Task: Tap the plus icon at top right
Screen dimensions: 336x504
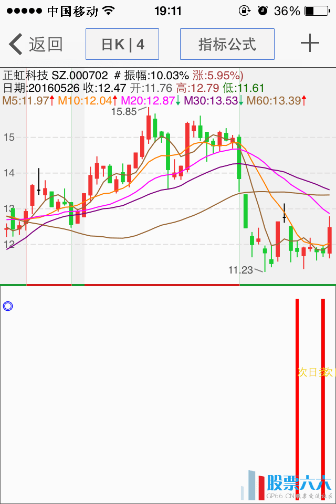Action: point(310,44)
